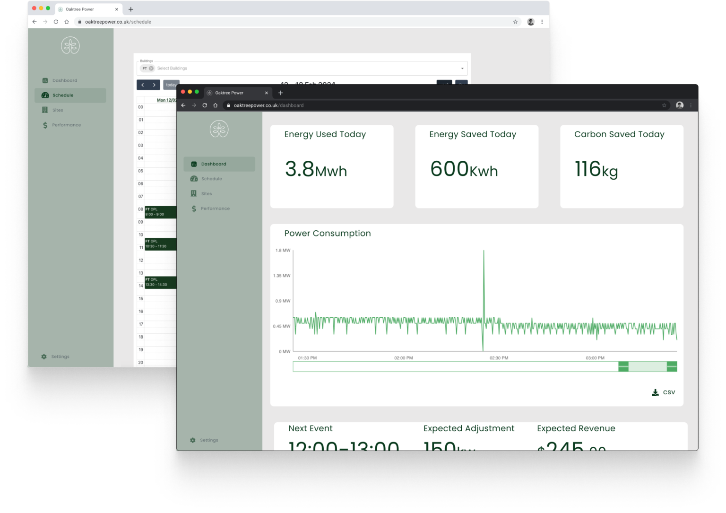Open Schedule in front dashboard sidebar
This screenshot has height=513, width=726.
click(x=211, y=179)
